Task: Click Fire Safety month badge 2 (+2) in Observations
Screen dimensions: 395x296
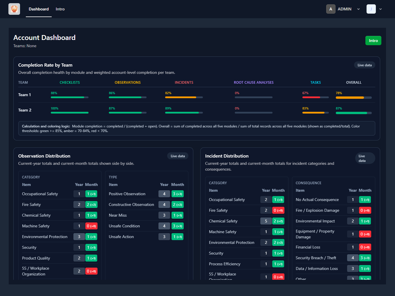Action: [x=91, y=204]
